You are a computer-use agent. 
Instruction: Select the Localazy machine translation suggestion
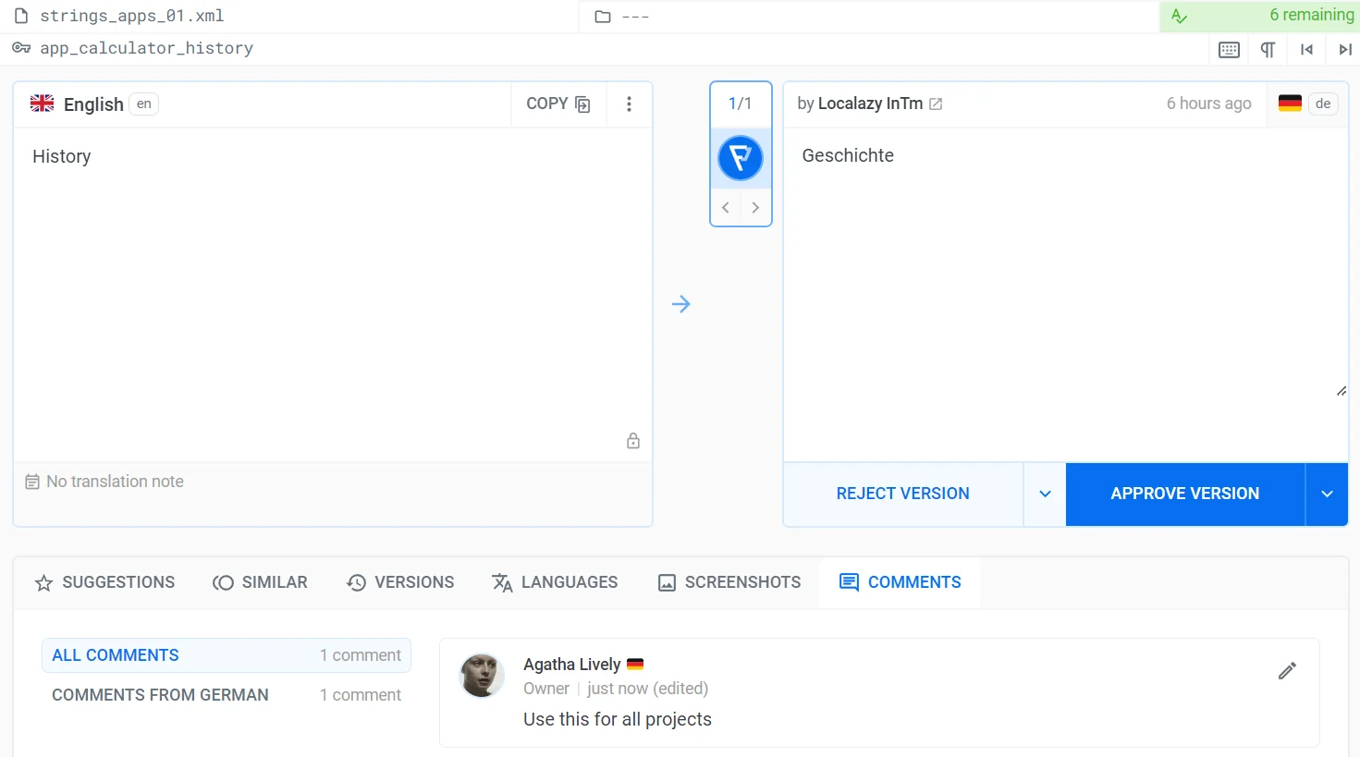[x=741, y=157]
